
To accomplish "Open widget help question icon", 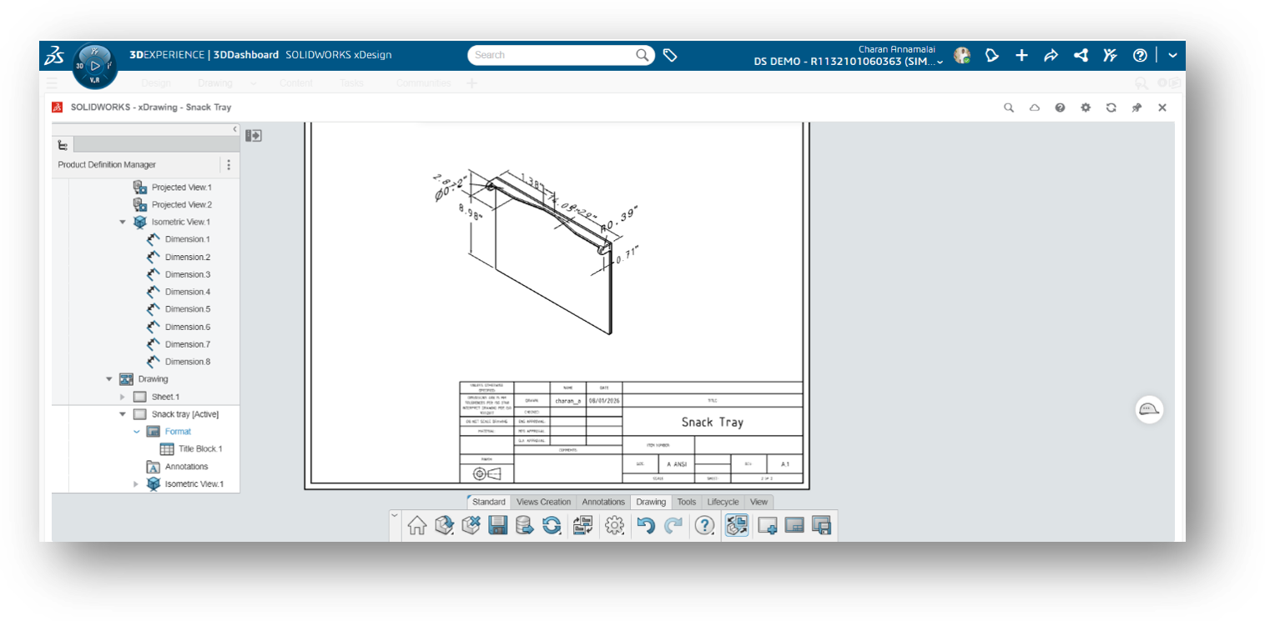I will point(1060,108).
